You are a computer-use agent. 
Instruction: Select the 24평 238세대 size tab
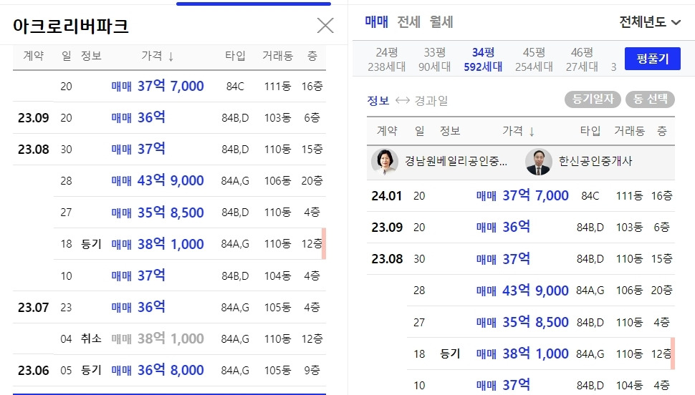386,59
